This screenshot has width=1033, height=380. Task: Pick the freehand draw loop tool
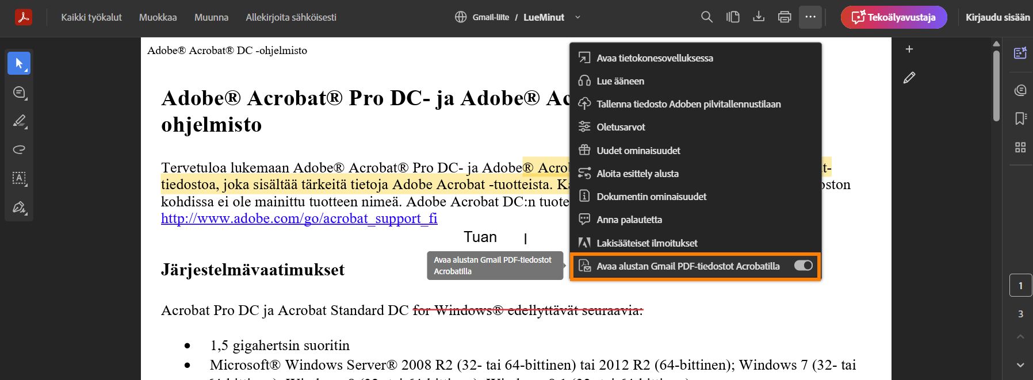19,149
